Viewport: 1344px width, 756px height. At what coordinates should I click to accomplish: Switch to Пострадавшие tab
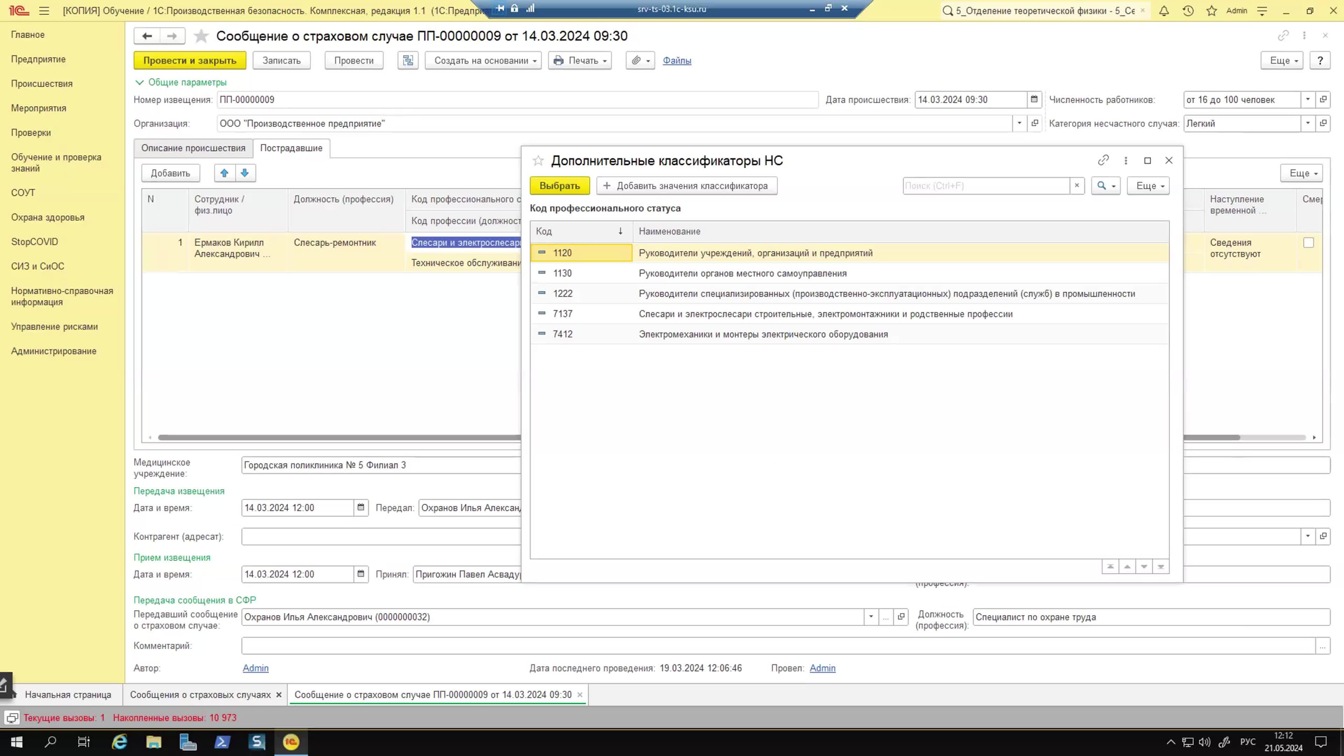pos(291,148)
